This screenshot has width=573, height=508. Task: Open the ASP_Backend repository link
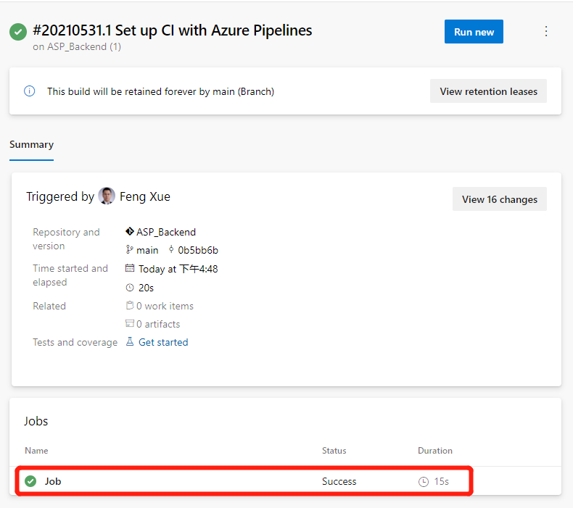(166, 232)
